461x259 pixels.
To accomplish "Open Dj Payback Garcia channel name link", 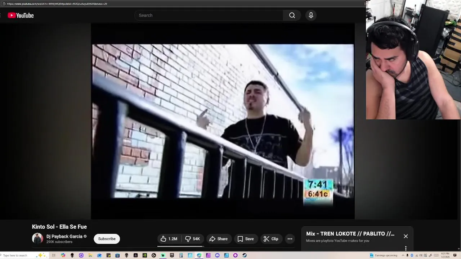I will pyautogui.click(x=64, y=236).
